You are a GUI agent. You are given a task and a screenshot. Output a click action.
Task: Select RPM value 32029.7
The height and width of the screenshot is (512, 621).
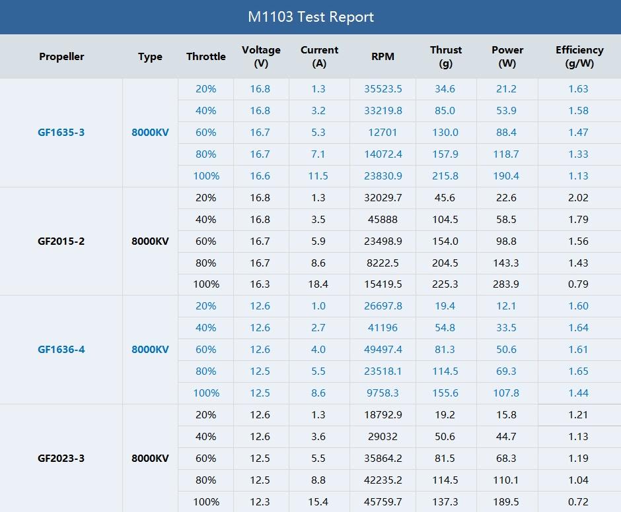383,197
